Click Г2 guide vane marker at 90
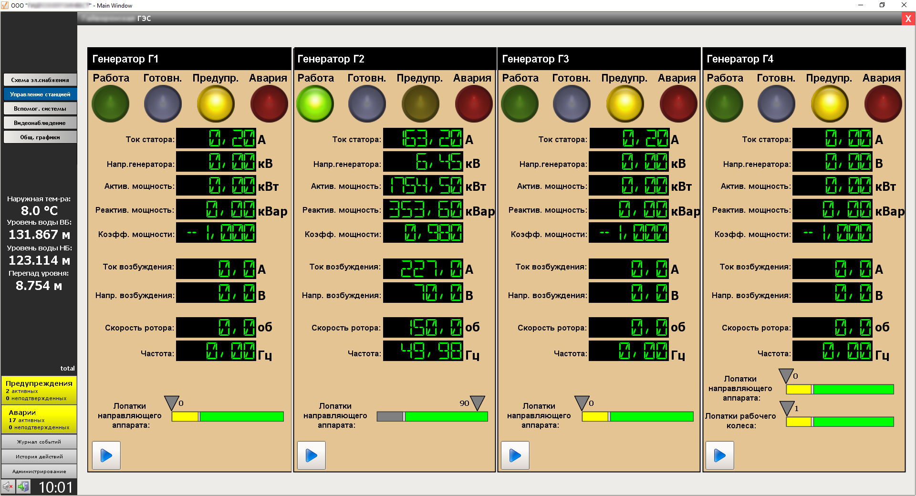Image resolution: width=916 pixels, height=496 pixels. (477, 403)
